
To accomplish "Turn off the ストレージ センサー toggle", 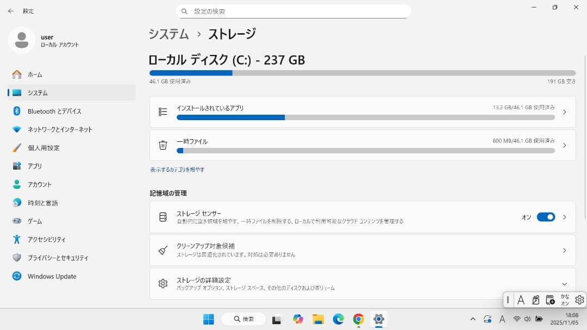I will point(546,216).
